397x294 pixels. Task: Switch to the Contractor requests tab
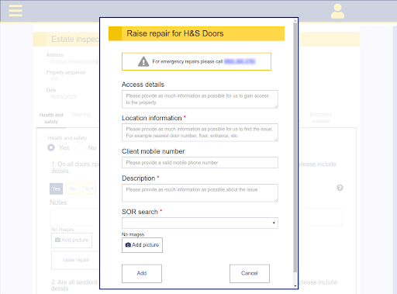pyautogui.click(x=321, y=118)
